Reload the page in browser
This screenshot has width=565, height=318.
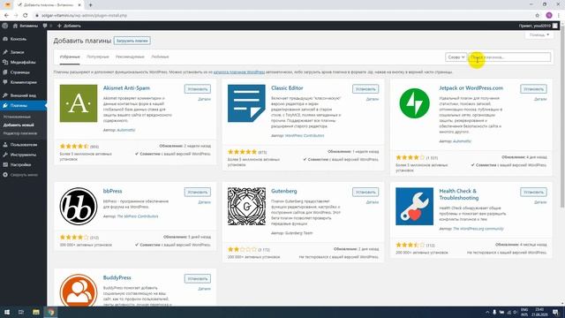pyautogui.click(x=26, y=16)
